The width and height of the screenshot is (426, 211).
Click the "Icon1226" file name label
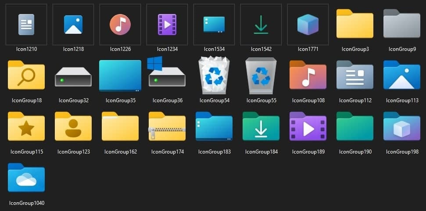[120, 49]
